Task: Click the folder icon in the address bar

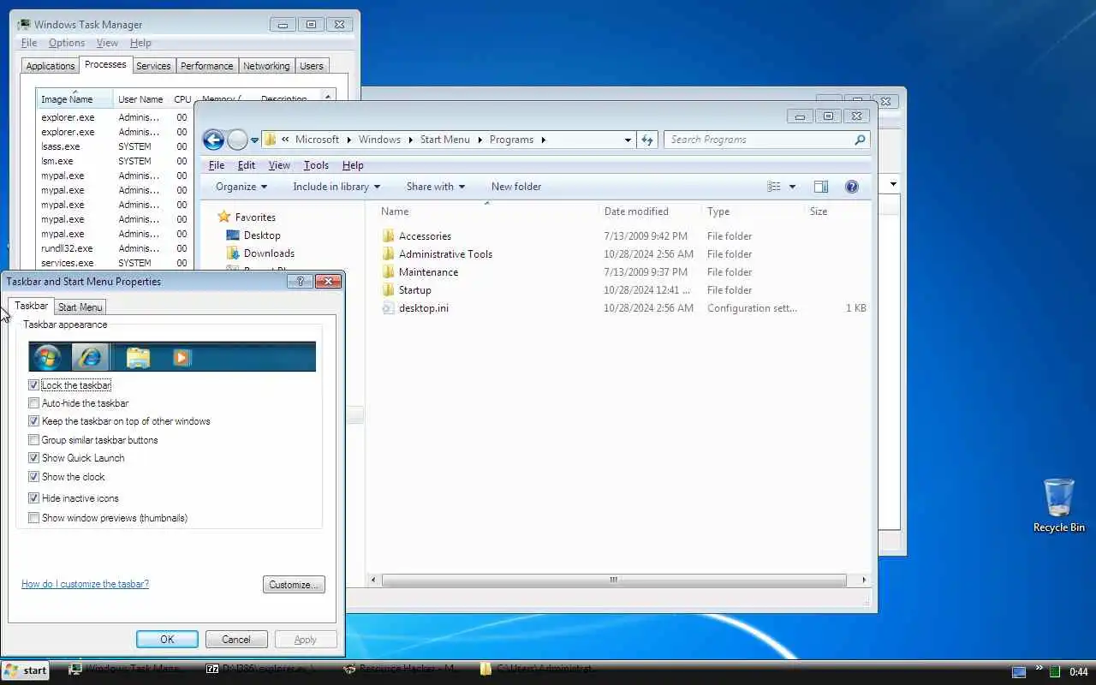Action: [271, 140]
